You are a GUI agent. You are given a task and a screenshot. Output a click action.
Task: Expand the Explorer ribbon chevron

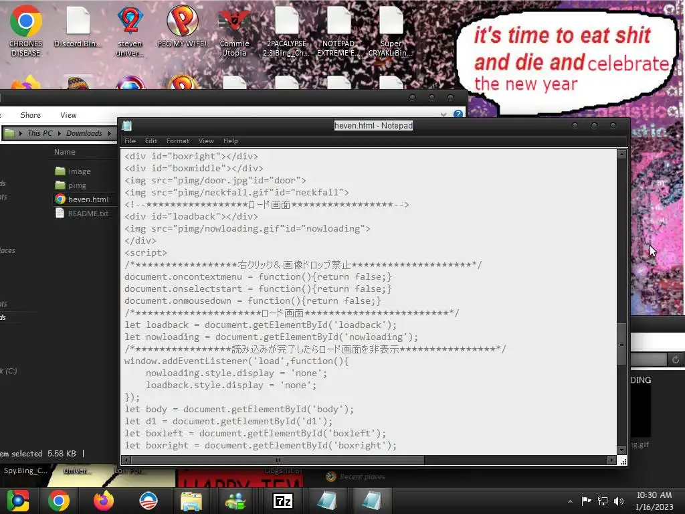pos(444,114)
